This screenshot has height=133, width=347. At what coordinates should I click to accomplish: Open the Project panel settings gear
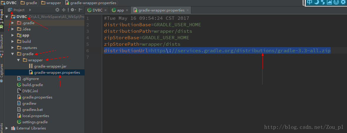(73, 10)
